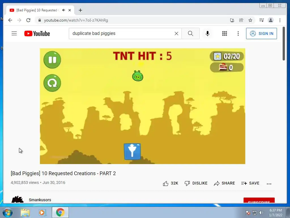Click the red SUBSCRIBE button
290x218 pixels.
coord(259,200)
